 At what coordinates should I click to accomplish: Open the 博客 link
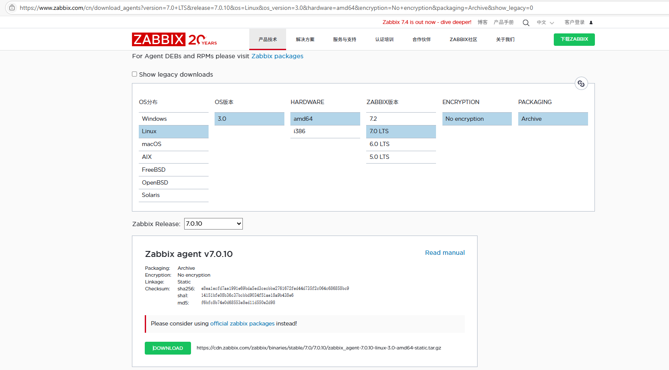tap(483, 22)
